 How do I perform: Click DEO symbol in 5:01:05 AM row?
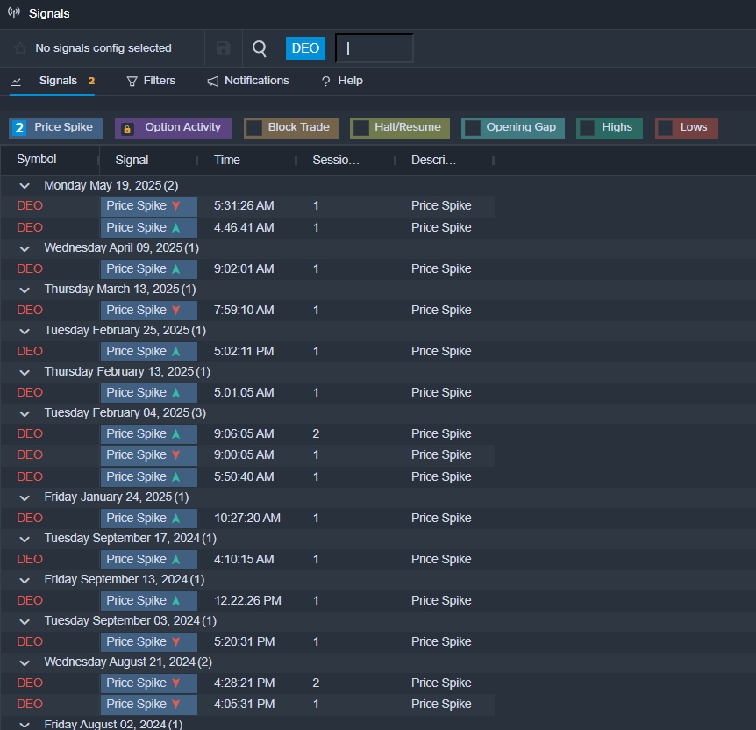pyautogui.click(x=30, y=393)
